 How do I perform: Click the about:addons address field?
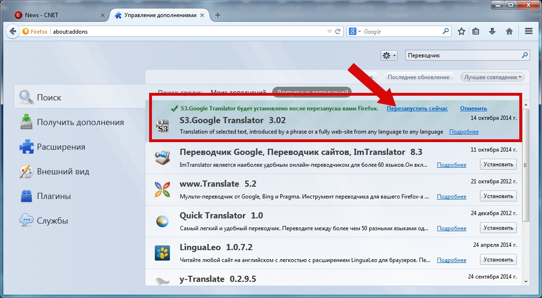(x=188, y=31)
